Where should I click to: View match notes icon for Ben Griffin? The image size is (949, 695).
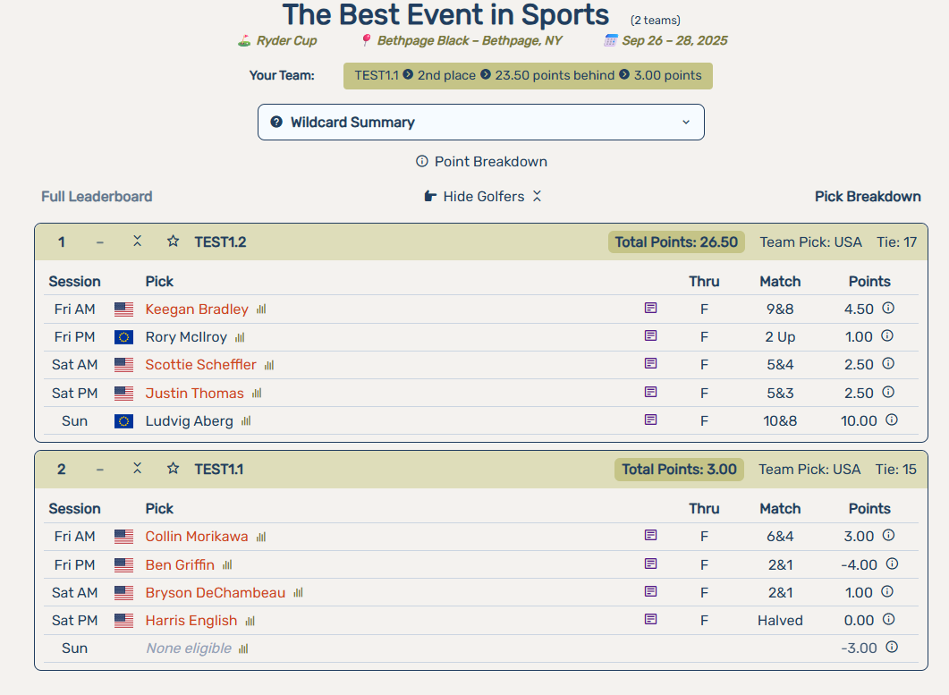650,564
